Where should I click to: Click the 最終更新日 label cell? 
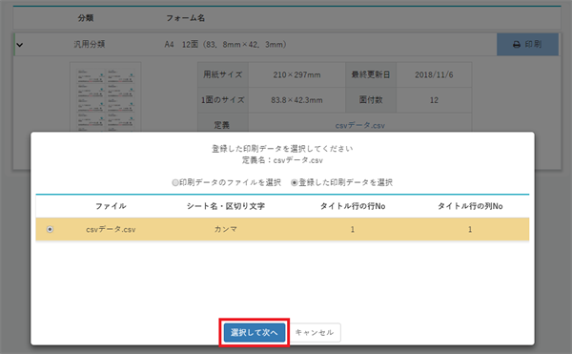371,74
